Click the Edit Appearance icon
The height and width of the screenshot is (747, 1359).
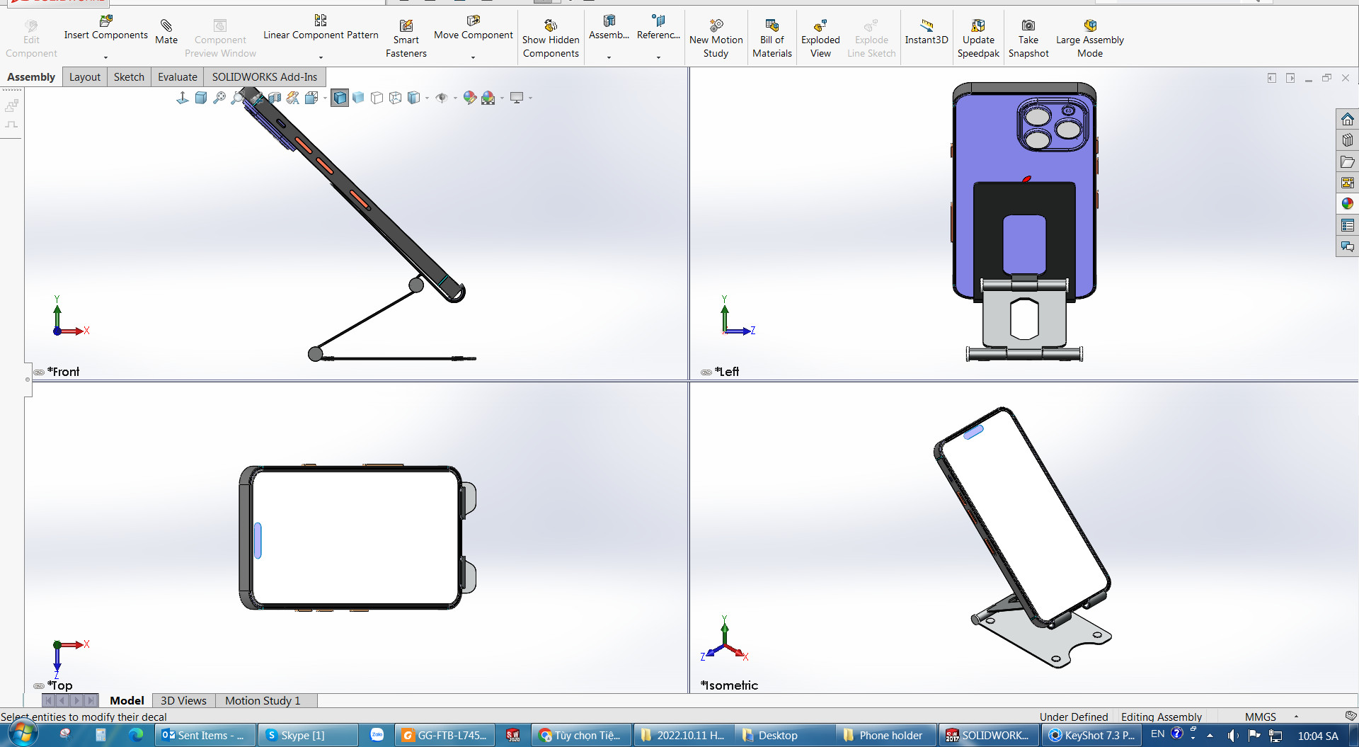pyautogui.click(x=469, y=98)
